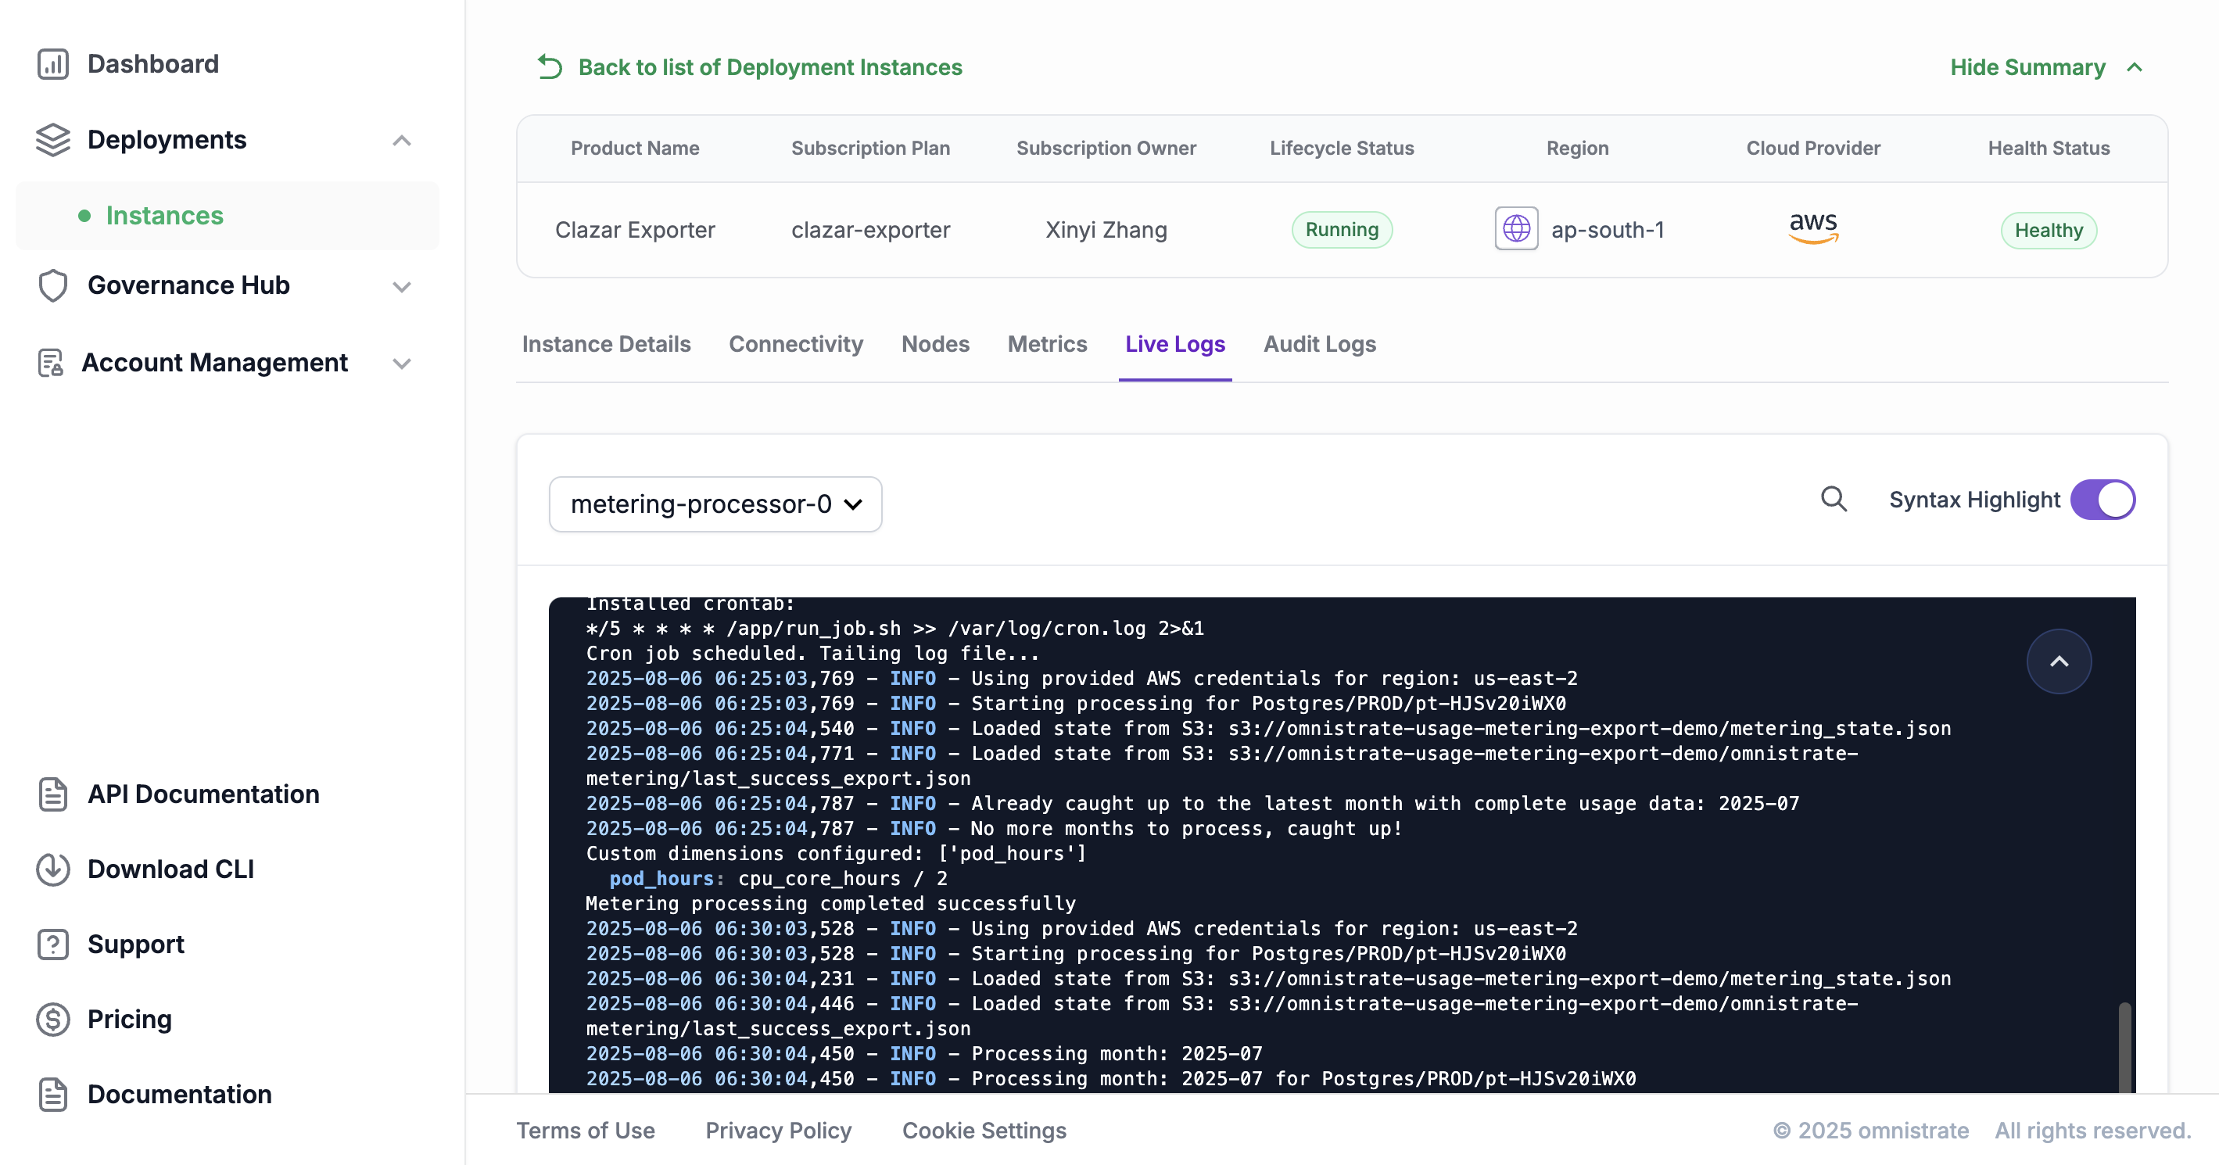Collapse the Deployments menu chevron

point(401,141)
